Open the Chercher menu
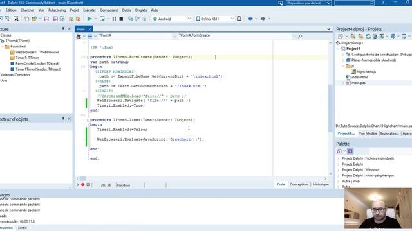This screenshot has width=412, height=231. click(27, 10)
